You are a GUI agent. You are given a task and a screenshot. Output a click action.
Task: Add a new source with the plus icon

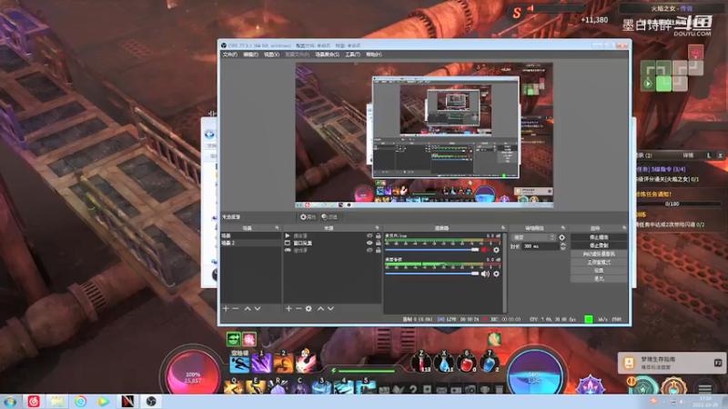288,308
